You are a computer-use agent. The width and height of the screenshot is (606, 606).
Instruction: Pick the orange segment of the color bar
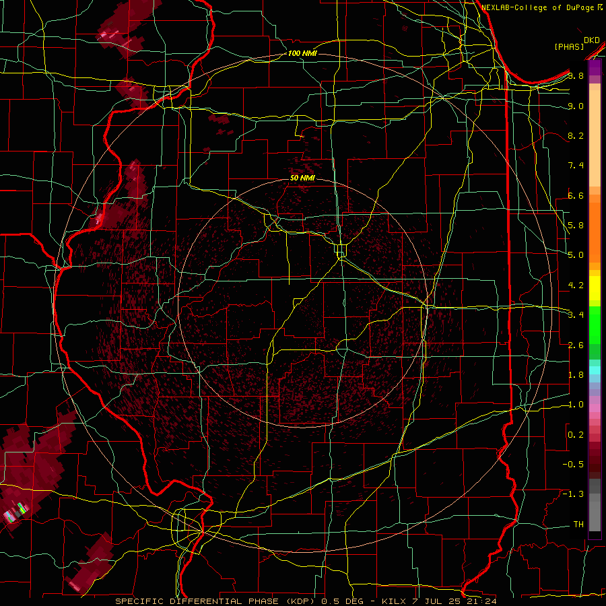tap(595, 232)
